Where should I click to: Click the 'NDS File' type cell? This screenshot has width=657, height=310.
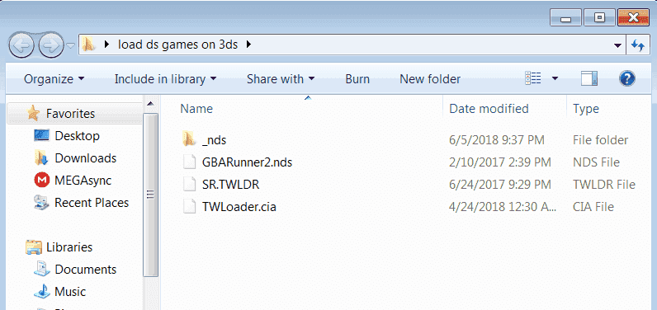coord(596,162)
